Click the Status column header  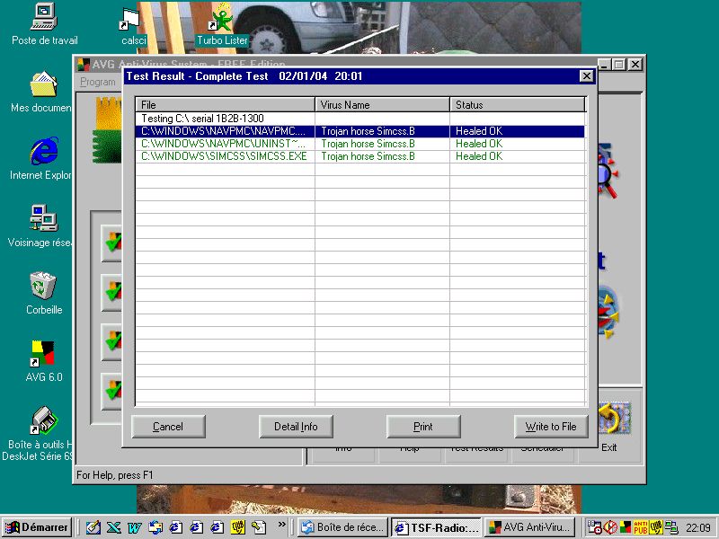tap(518, 104)
